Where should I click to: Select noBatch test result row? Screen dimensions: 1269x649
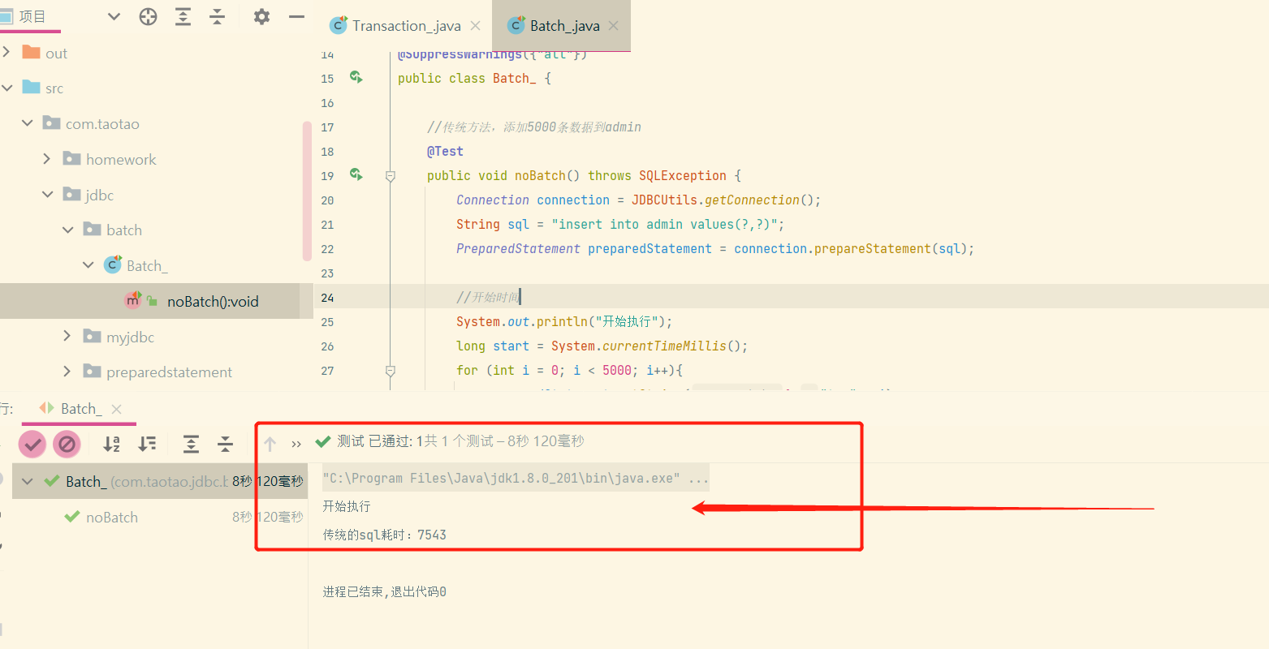pyautogui.click(x=159, y=517)
